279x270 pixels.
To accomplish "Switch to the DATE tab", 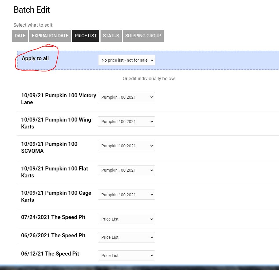I will click(x=20, y=36).
